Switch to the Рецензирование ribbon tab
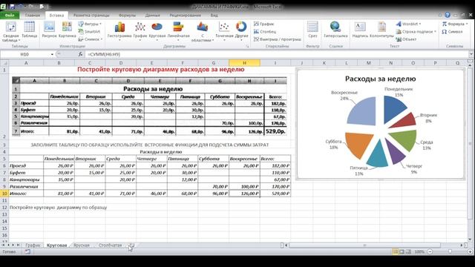 tap(185, 15)
